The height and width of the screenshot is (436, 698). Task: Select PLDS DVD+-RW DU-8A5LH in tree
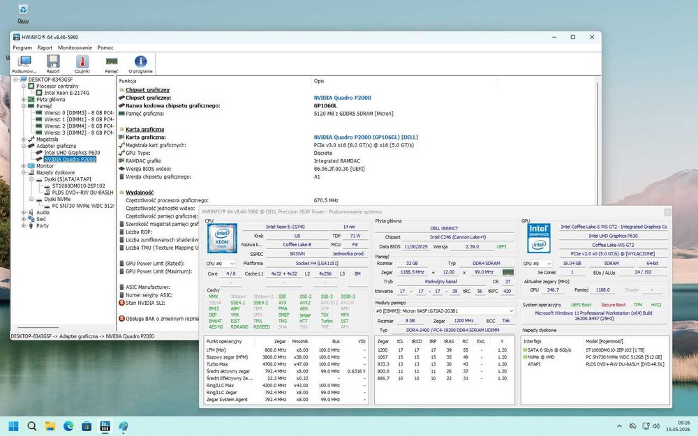coord(82,193)
